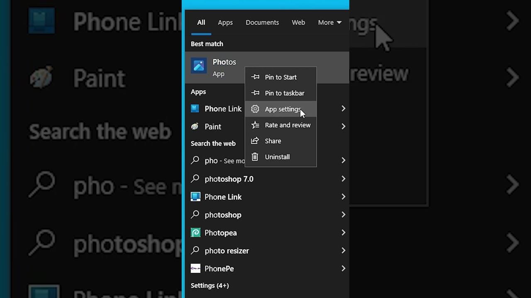Click the pin icon beside Pin to Start

pyautogui.click(x=255, y=77)
